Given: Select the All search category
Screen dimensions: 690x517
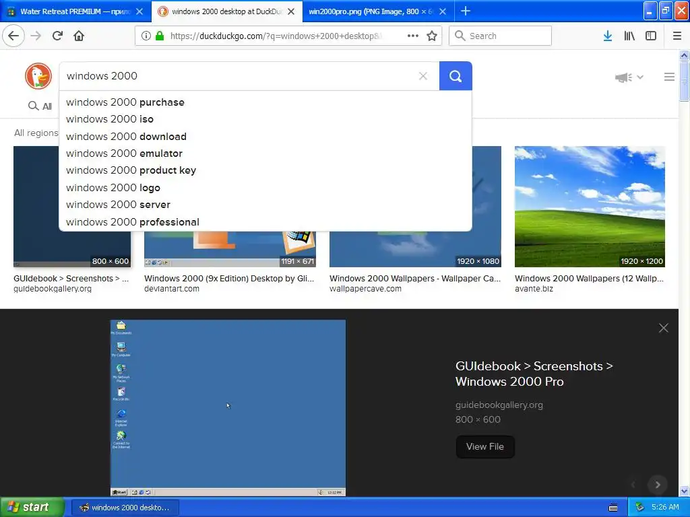Looking at the screenshot, I should click(x=40, y=106).
